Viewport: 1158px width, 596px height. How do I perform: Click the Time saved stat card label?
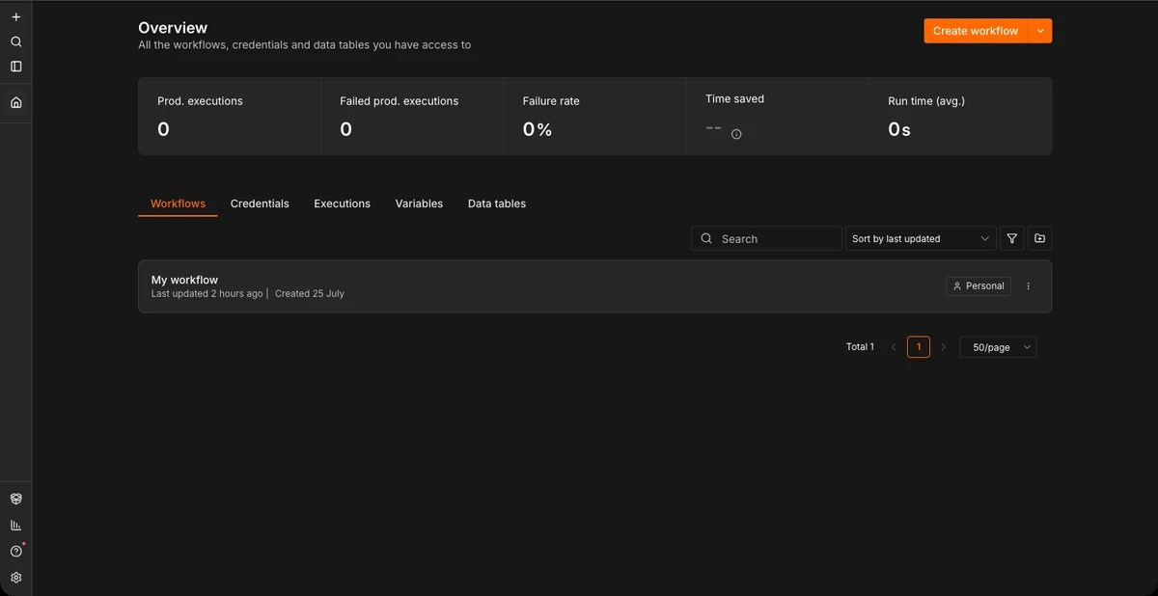734,98
